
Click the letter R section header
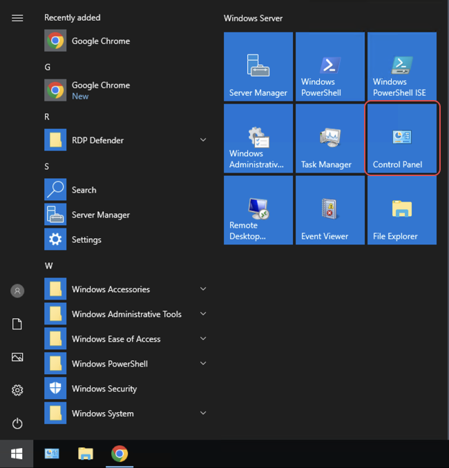47,117
